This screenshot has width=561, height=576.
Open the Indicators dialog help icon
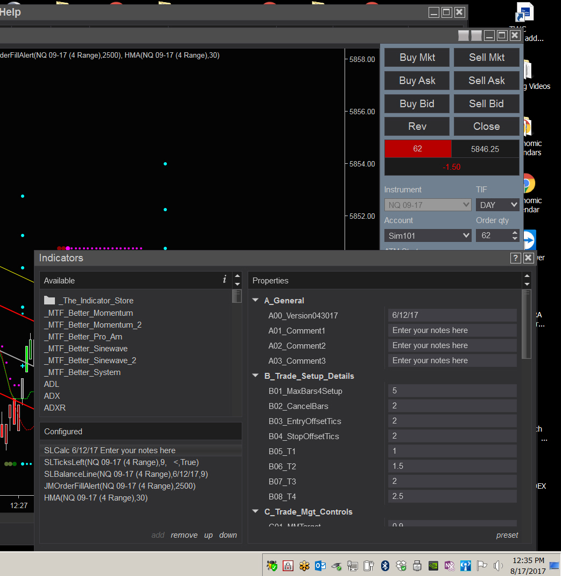[x=515, y=258]
